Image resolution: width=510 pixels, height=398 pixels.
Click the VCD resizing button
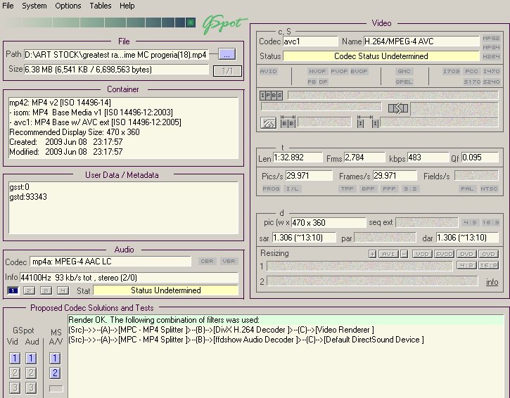[422, 254]
